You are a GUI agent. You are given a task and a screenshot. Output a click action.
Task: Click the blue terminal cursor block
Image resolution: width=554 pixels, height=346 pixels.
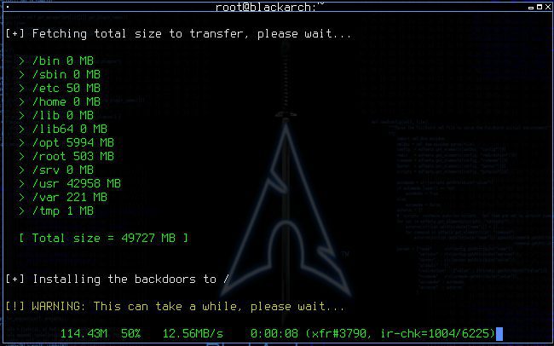point(499,333)
